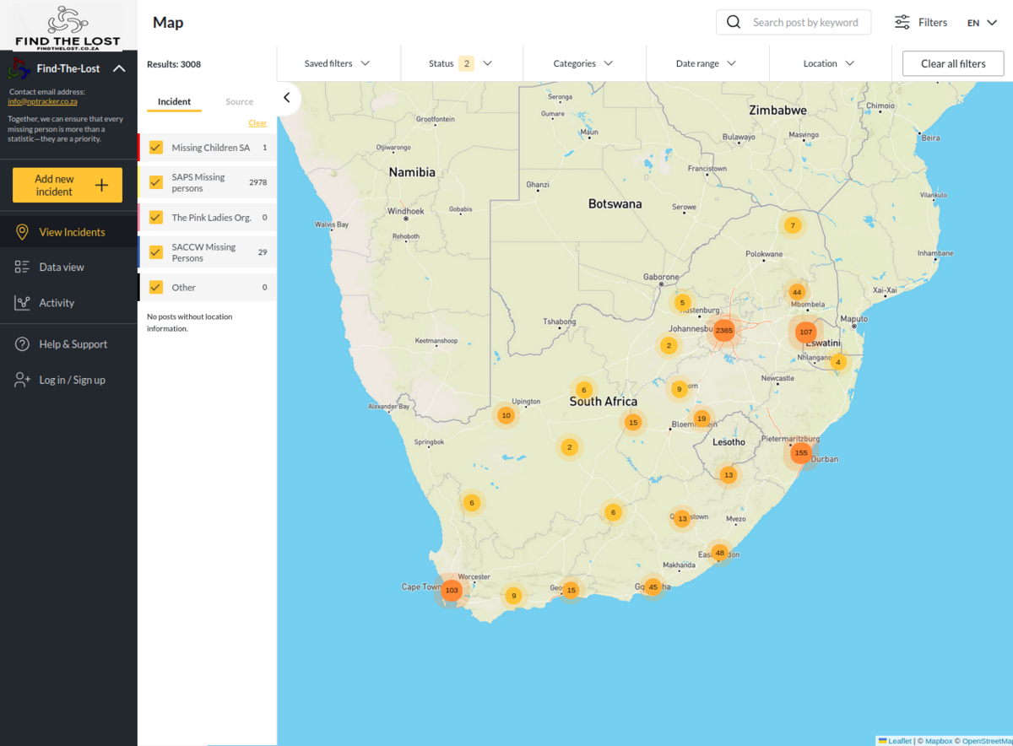Image resolution: width=1013 pixels, height=746 pixels.
Task: Collapse the side panel with left arrow
Action: coord(287,98)
